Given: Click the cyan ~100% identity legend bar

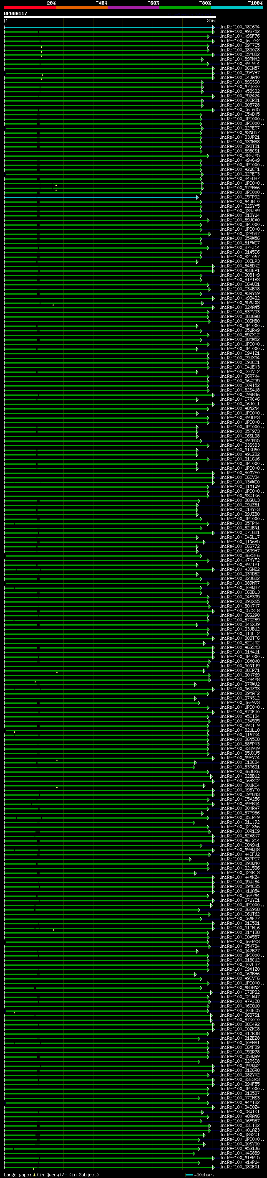Looking at the screenshot, I should 237,8.
